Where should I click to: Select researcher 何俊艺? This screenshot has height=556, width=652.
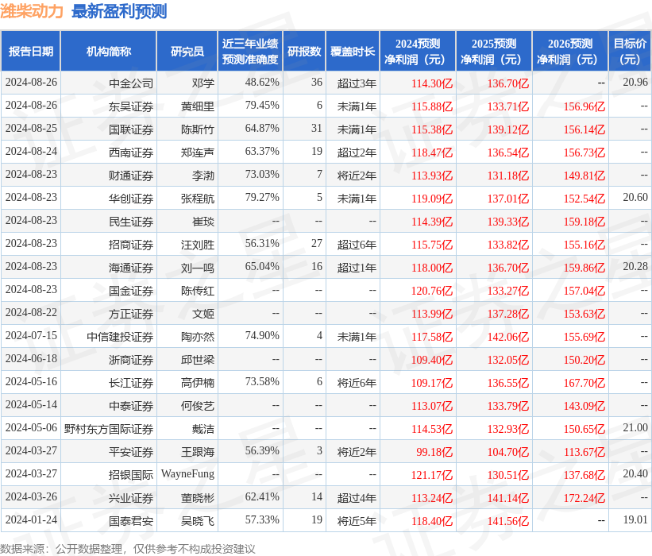coord(198,406)
